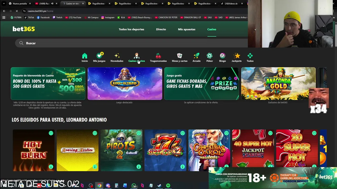
Task: Open info for Roaring Forties
Action: [95, 167]
